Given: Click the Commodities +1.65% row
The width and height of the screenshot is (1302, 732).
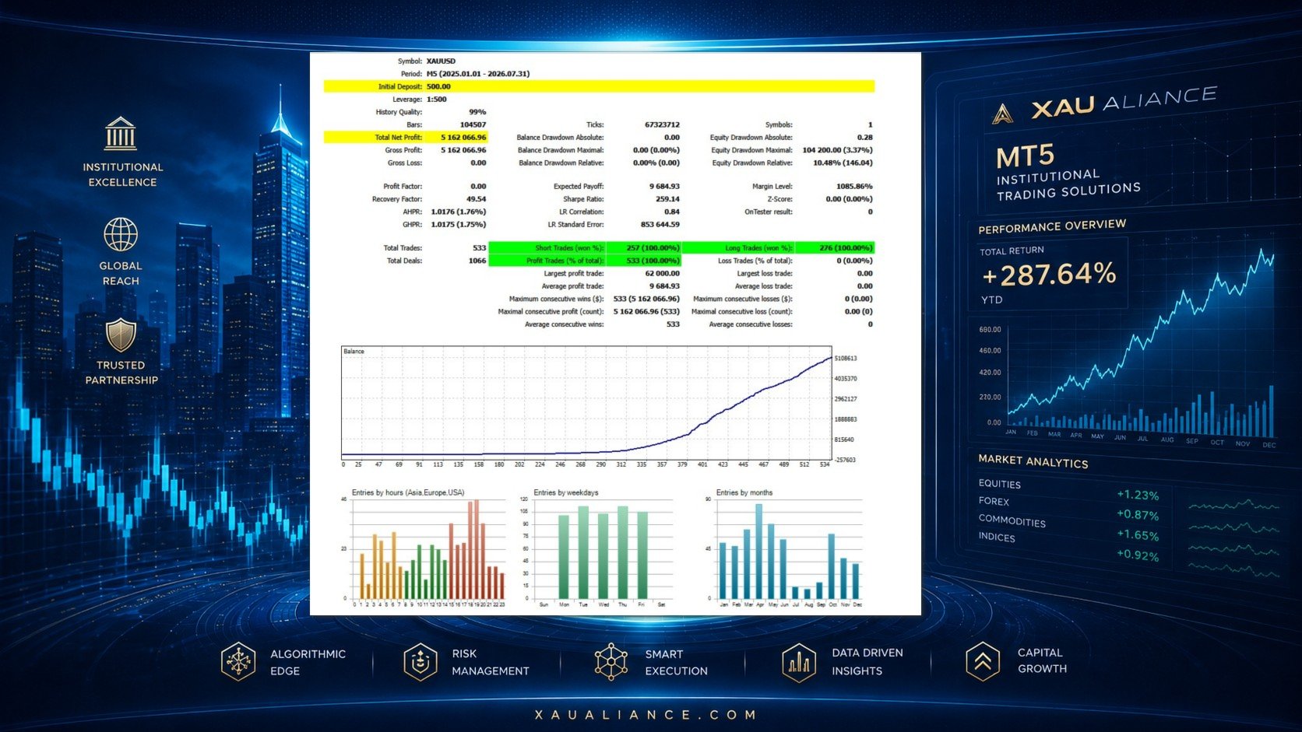Looking at the screenshot, I should pyautogui.click(x=1068, y=528).
